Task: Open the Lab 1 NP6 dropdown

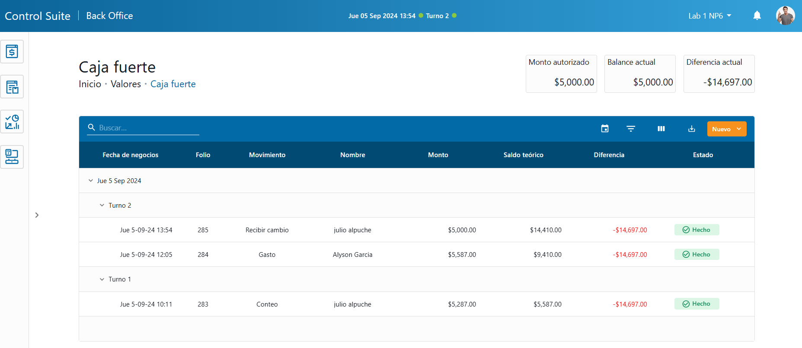Action: click(x=709, y=16)
